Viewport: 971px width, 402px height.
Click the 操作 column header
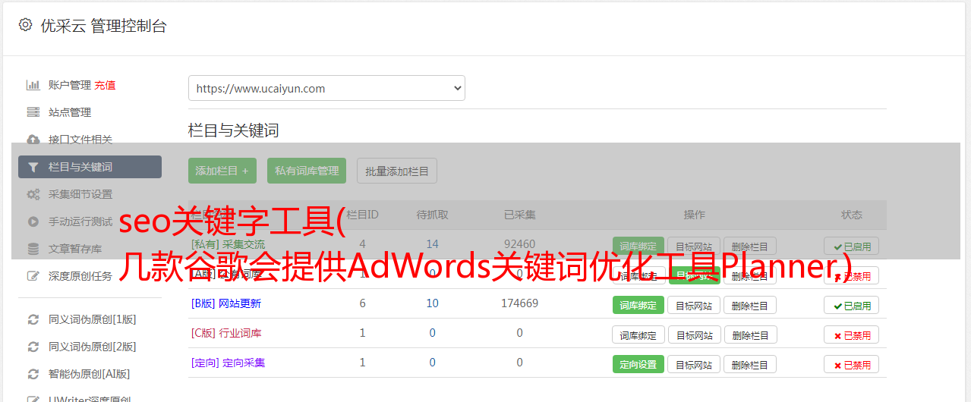694,215
